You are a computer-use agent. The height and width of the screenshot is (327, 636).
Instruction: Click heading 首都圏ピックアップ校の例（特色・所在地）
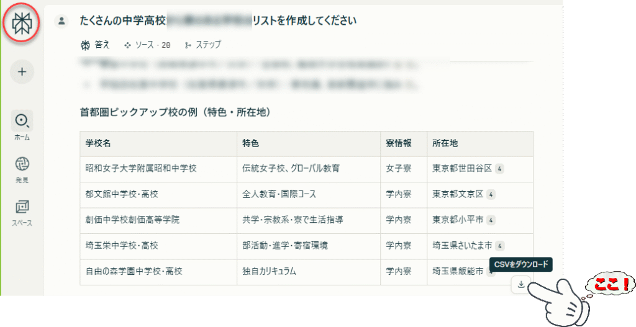pyautogui.click(x=176, y=113)
